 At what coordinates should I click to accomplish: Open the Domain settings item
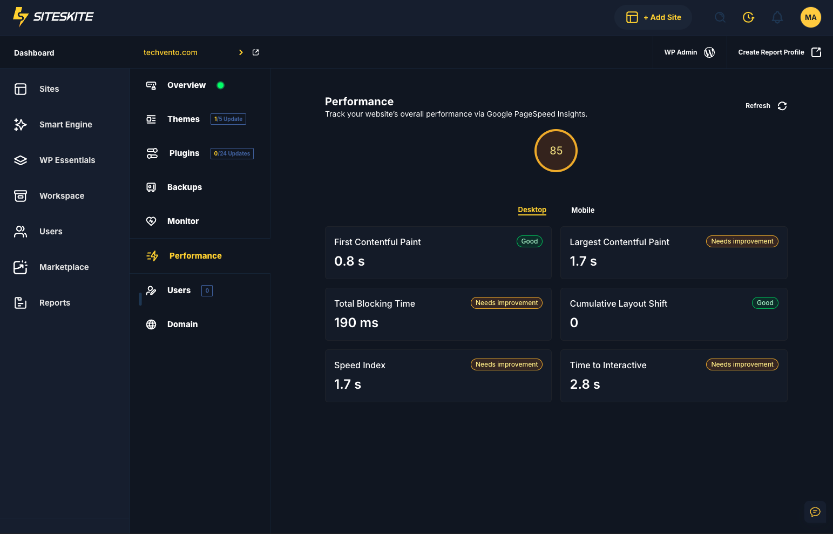[182, 325]
